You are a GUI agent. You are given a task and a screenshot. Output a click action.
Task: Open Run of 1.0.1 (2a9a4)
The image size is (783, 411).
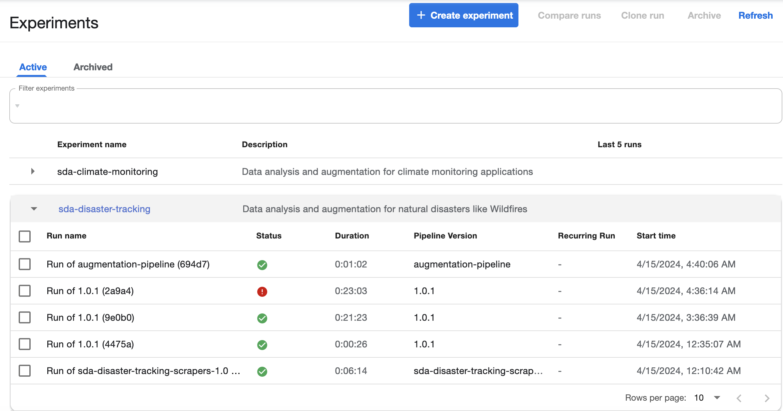point(90,291)
